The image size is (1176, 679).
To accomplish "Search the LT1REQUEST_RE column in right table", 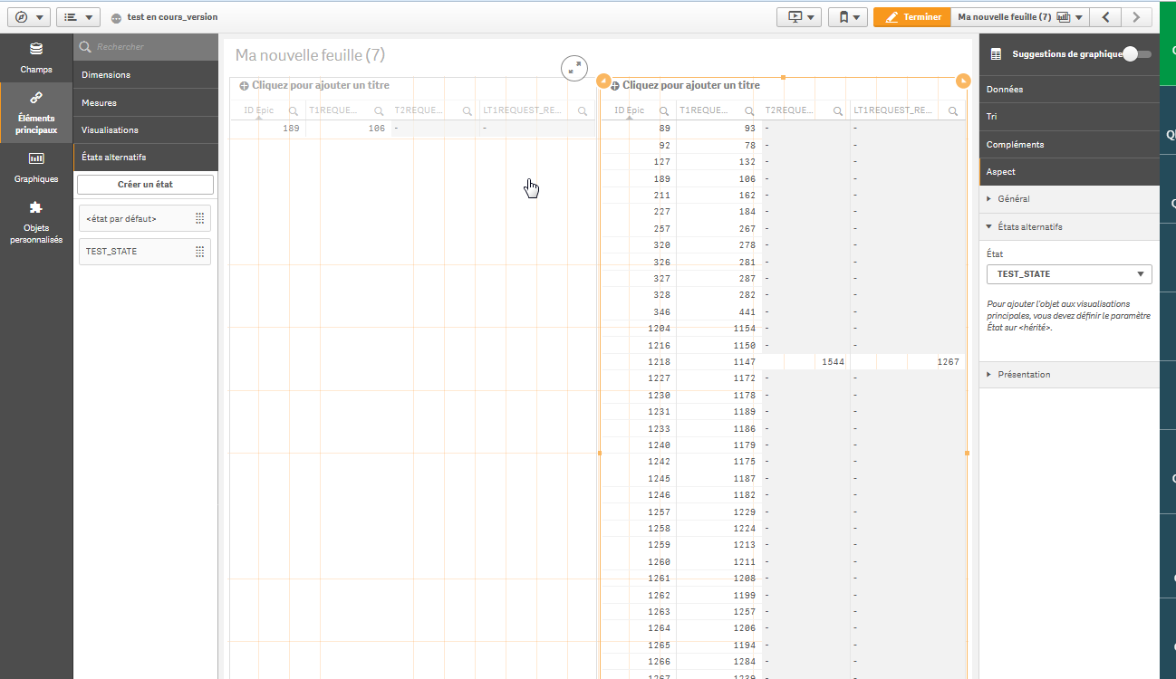I will pos(953,111).
